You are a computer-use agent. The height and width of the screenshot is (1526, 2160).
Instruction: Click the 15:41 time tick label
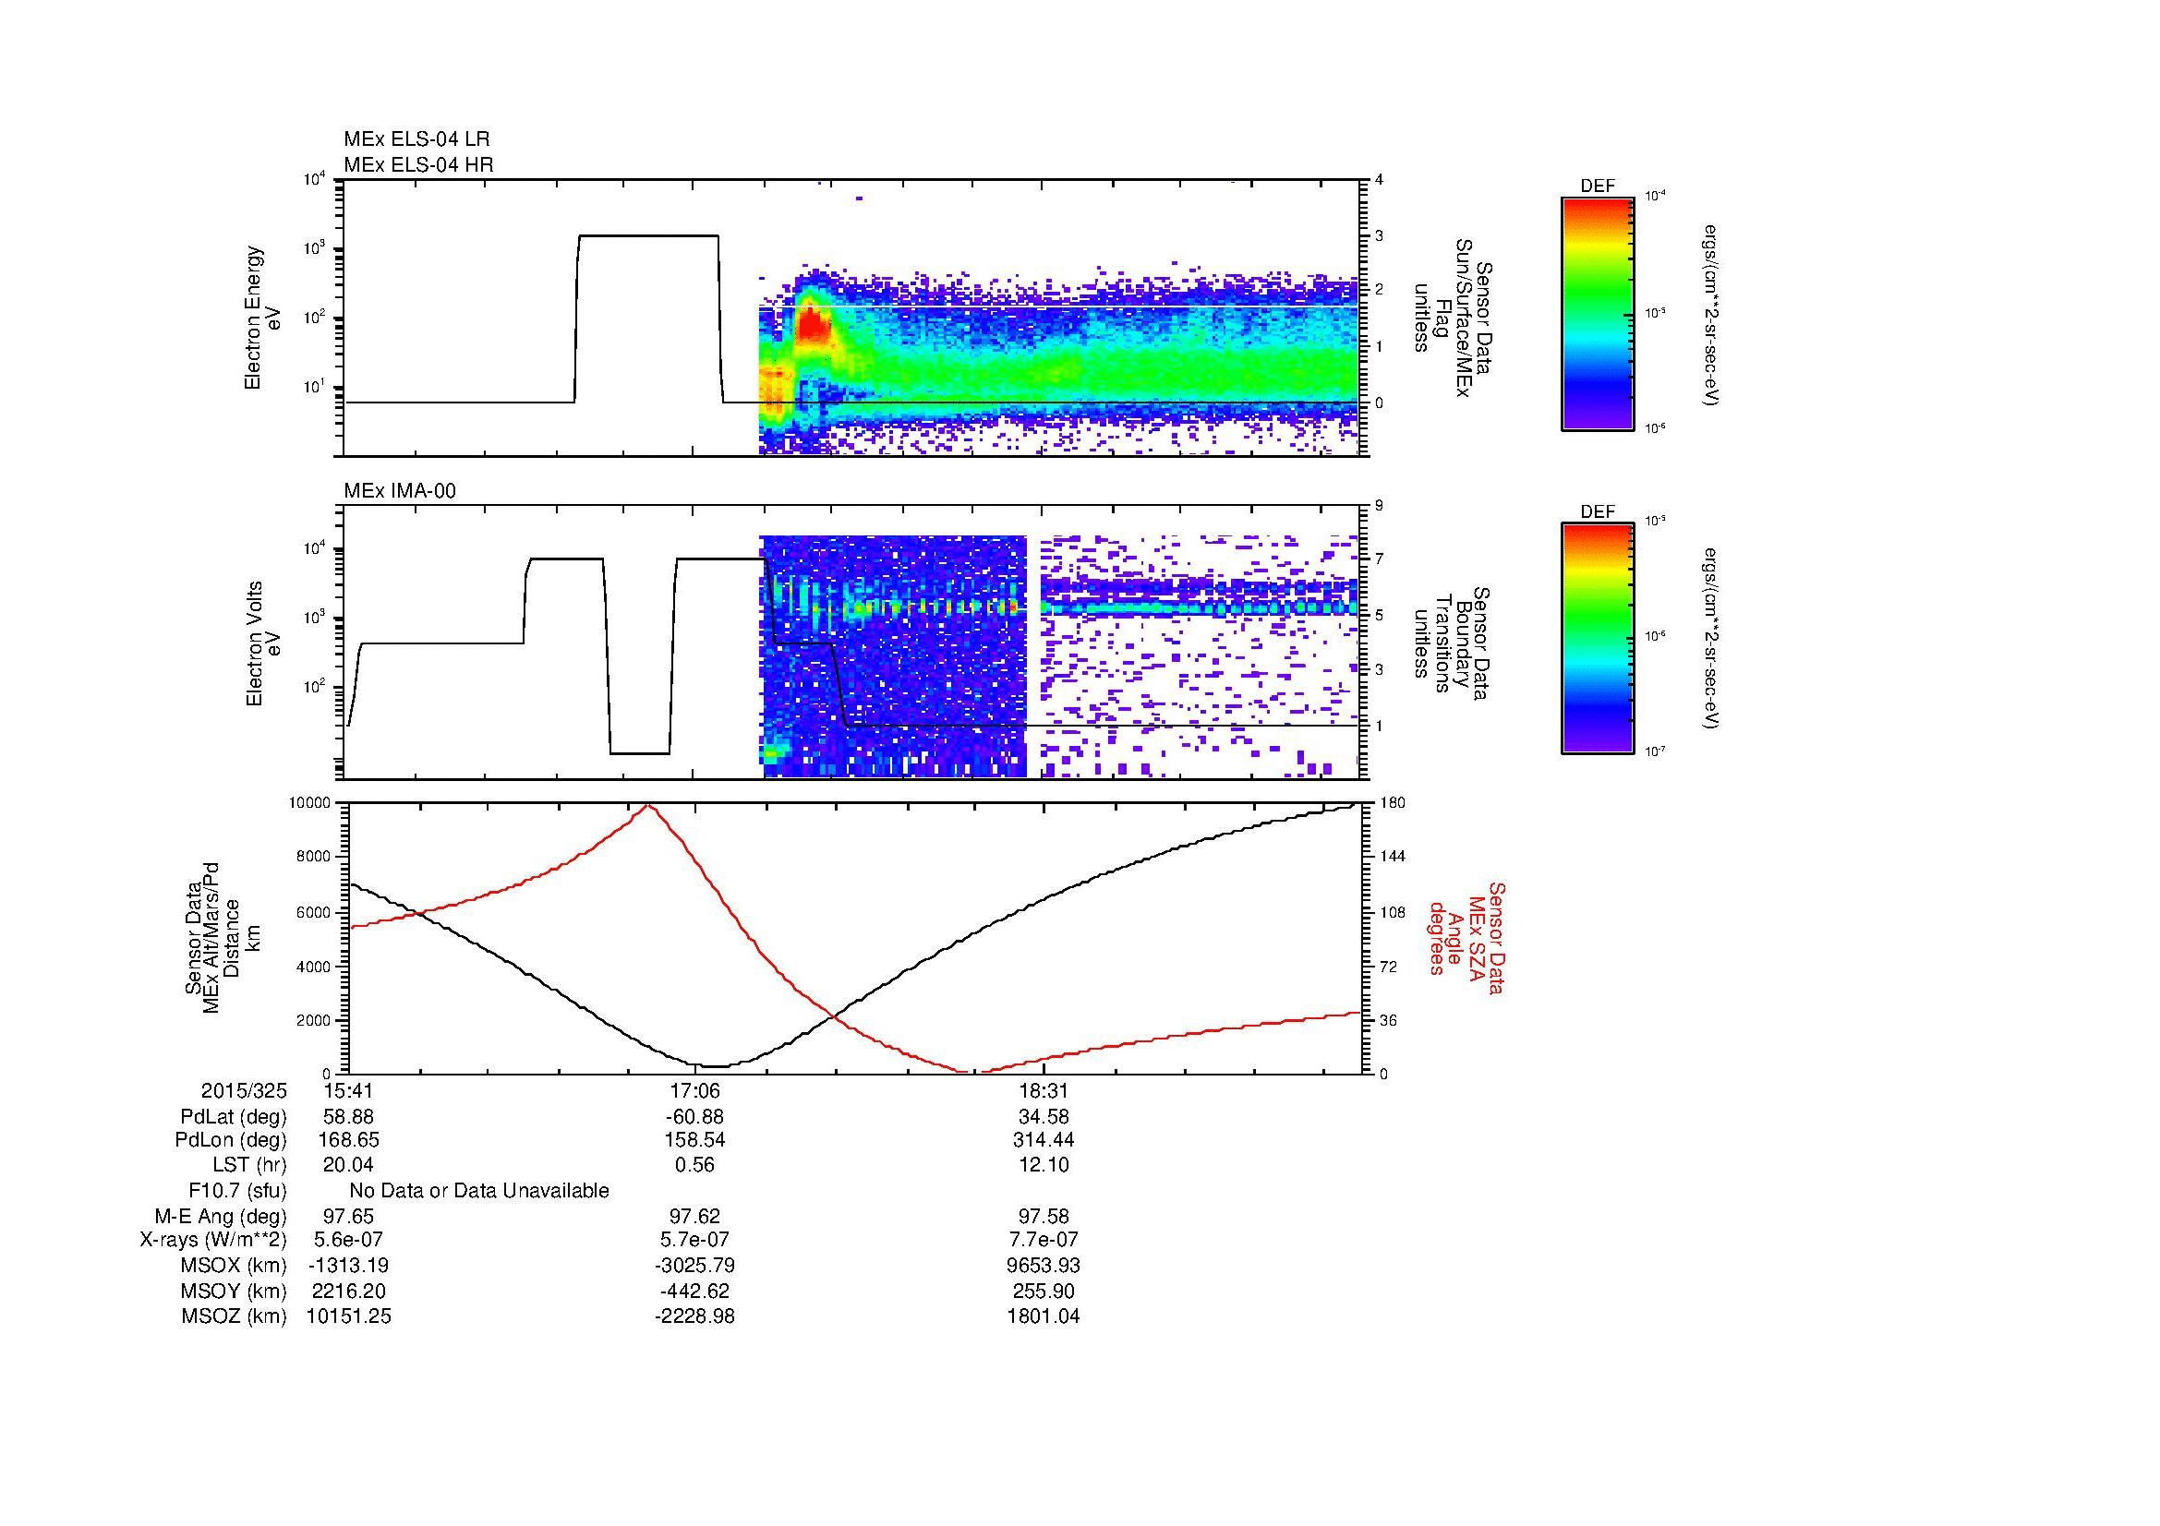pos(348,1091)
